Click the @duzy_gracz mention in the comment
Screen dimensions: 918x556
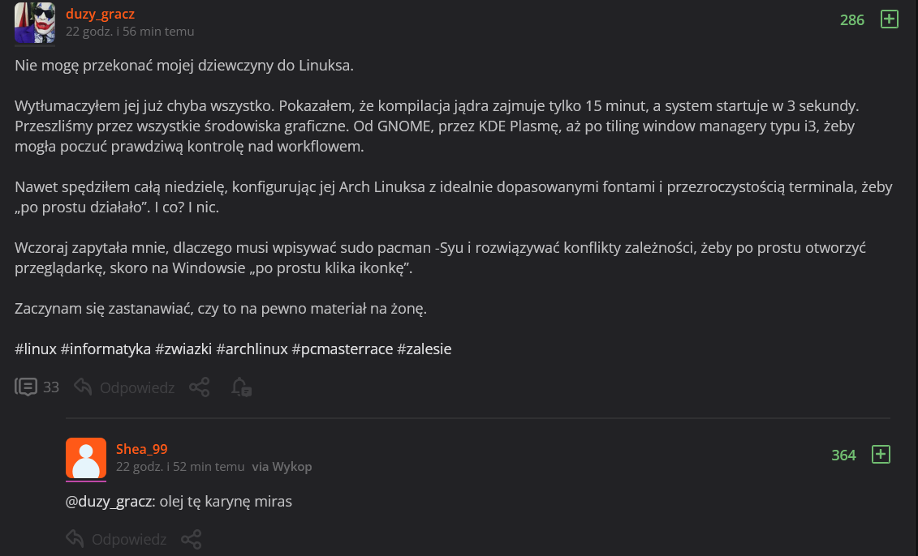coord(109,502)
